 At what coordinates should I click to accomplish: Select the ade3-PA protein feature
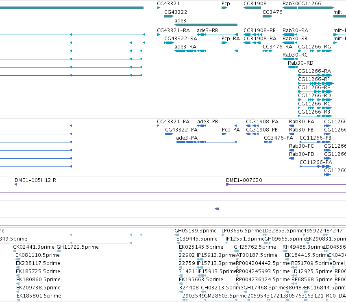206,142
